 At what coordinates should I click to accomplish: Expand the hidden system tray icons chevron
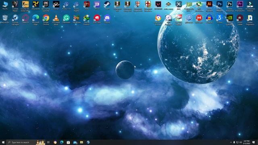pyautogui.click(x=231, y=142)
